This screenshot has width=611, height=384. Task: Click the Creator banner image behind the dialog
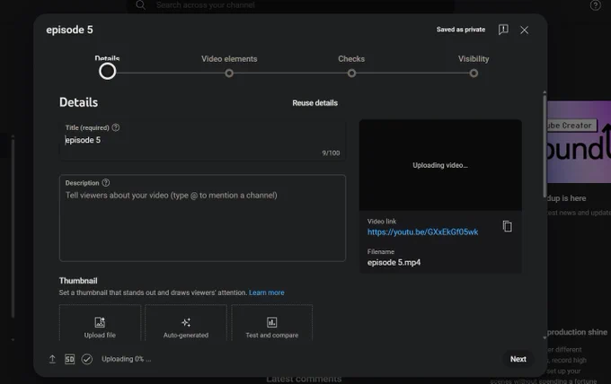(x=579, y=142)
